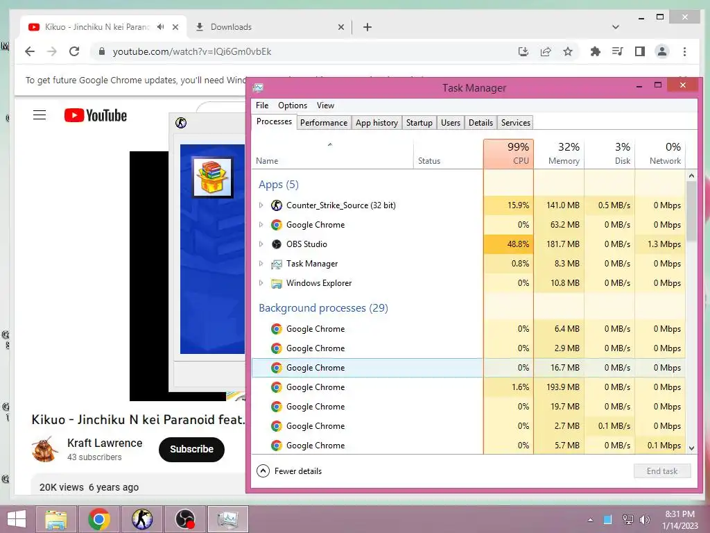This screenshot has height=533, width=710.
Task: Click Subscribe button
Action: 191,450
